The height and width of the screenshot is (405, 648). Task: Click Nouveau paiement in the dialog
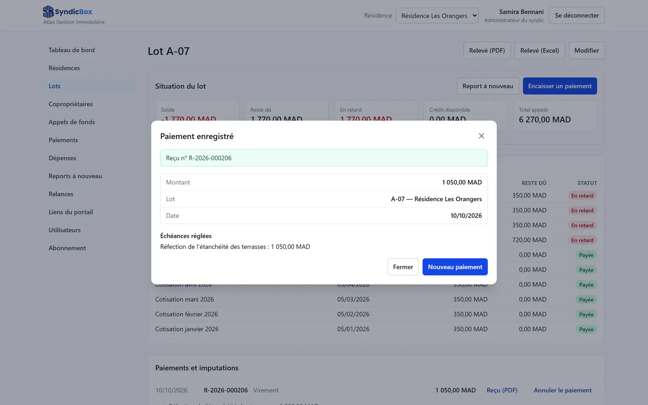pyautogui.click(x=455, y=267)
